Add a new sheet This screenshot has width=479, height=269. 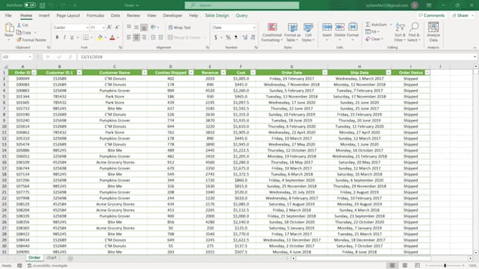coord(70,258)
